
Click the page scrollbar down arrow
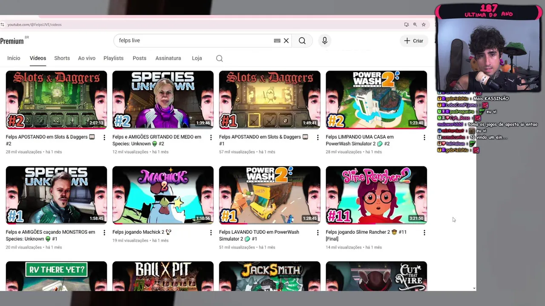[x=474, y=289]
